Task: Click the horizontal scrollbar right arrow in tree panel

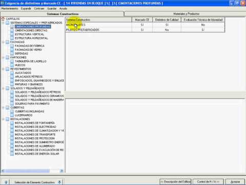Action: 61,171
